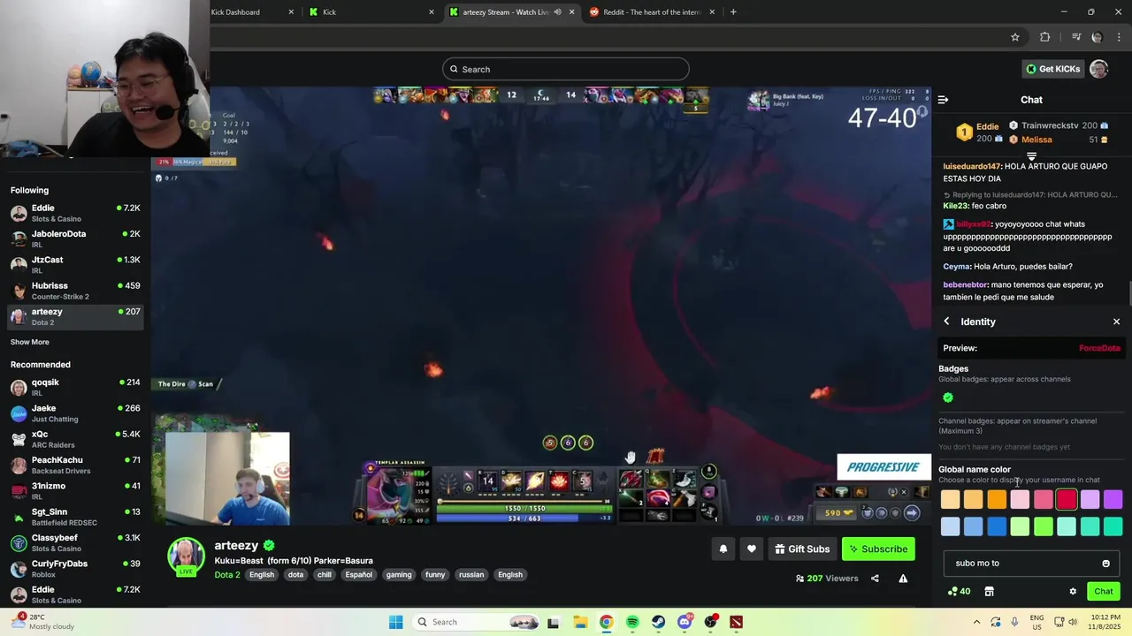Switch to the Reddit tab
Viewport: 1132px width, 636px height.
click(x=651, y=12)
